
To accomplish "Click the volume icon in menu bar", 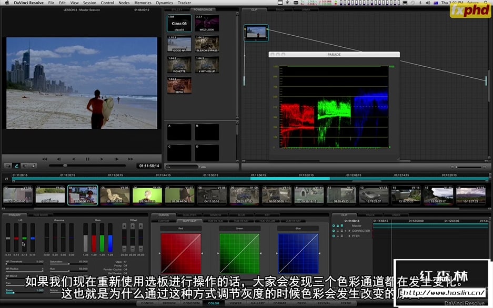I will coord(428,3).
